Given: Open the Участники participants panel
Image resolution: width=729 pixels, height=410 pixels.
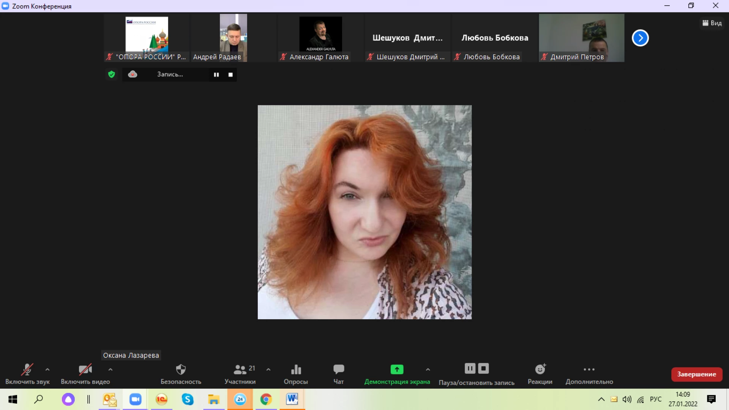Looking at the screenshot, I should 240,374.
